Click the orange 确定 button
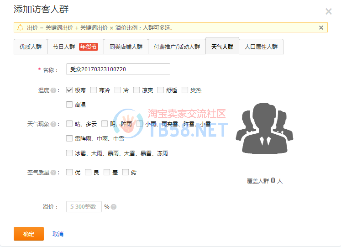Screen dimensions: 341x247 click(x=29, y=234)
